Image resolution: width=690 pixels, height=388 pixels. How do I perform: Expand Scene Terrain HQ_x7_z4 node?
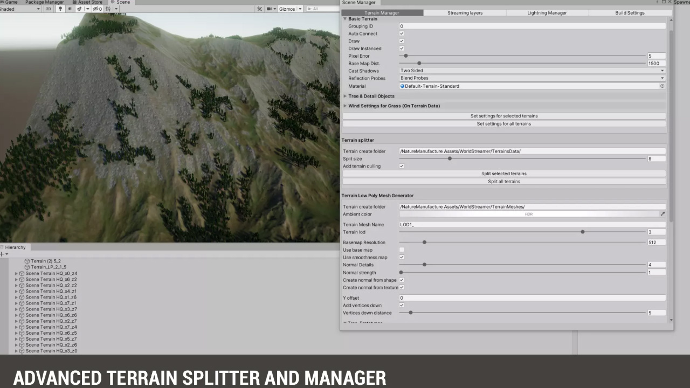coord(16,327)
